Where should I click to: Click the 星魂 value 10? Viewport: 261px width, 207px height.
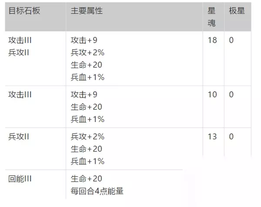tap(212, 95)
